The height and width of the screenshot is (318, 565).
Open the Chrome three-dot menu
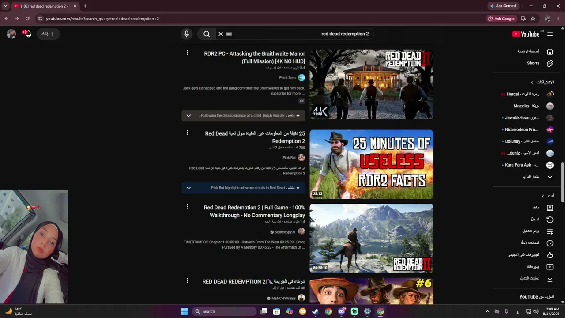pos(559,19)
